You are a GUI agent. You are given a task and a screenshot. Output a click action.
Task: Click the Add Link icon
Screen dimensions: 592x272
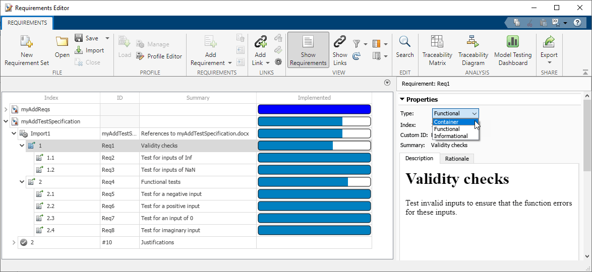tap(260, 42)
